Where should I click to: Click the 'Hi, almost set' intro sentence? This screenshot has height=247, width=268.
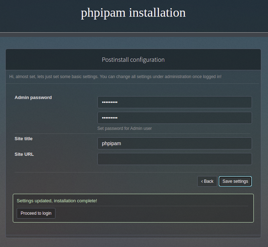(54, 77)
